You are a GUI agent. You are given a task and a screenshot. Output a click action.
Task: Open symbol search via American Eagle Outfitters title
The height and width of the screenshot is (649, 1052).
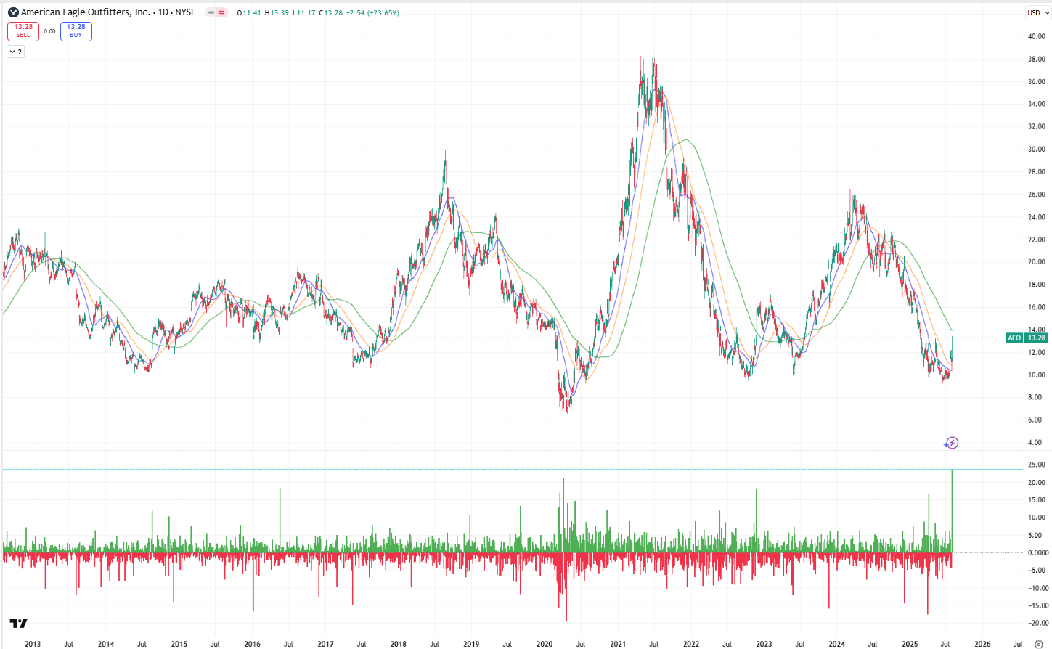point(86,12)
